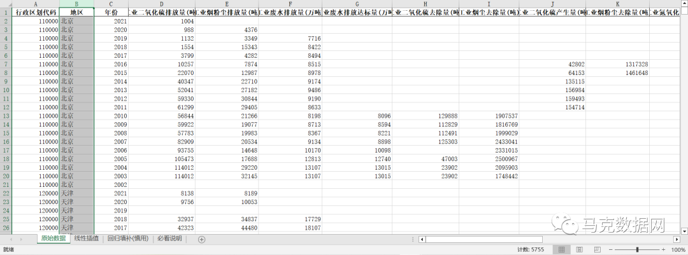The width and height of the screenshot is (688, 255).
Task: Select cell with value 1748442
Action: pos(489,176)
